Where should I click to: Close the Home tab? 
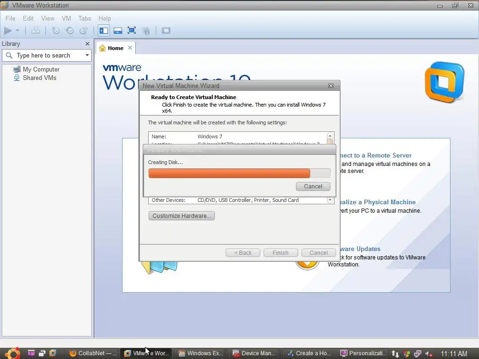tap(130, 48)
